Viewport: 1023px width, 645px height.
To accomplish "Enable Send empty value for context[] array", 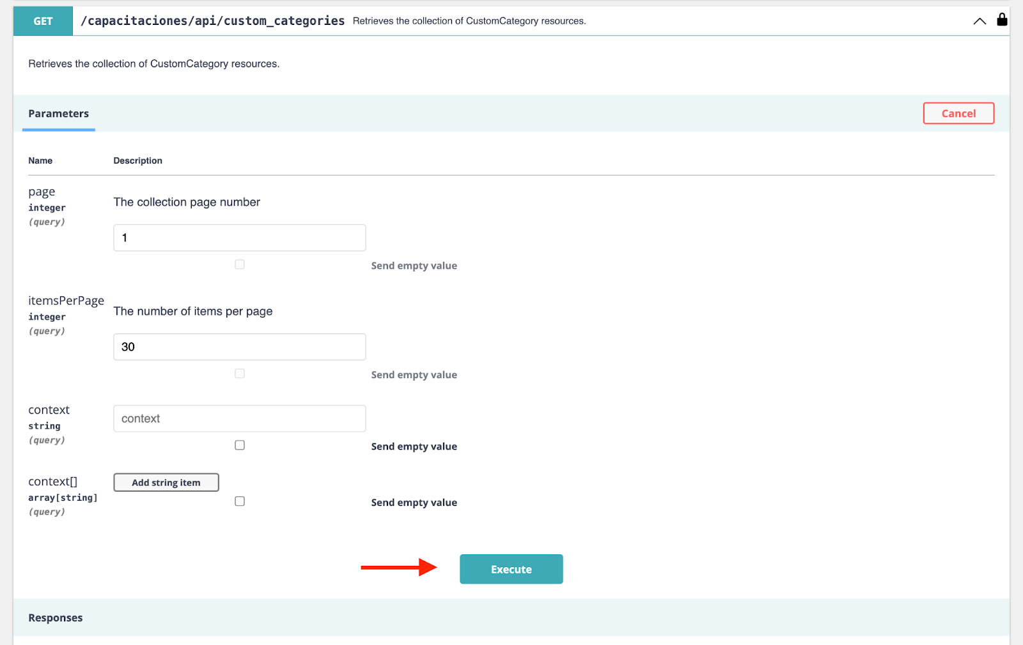I will pos(240,501).
